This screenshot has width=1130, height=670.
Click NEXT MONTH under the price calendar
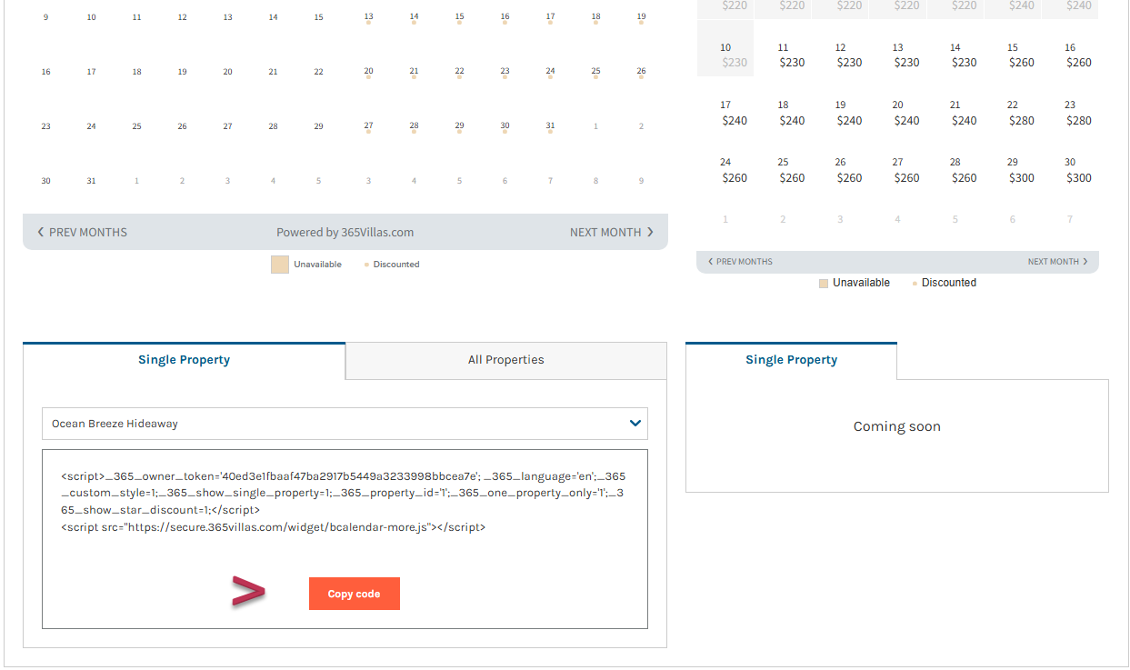point(1057,262)
